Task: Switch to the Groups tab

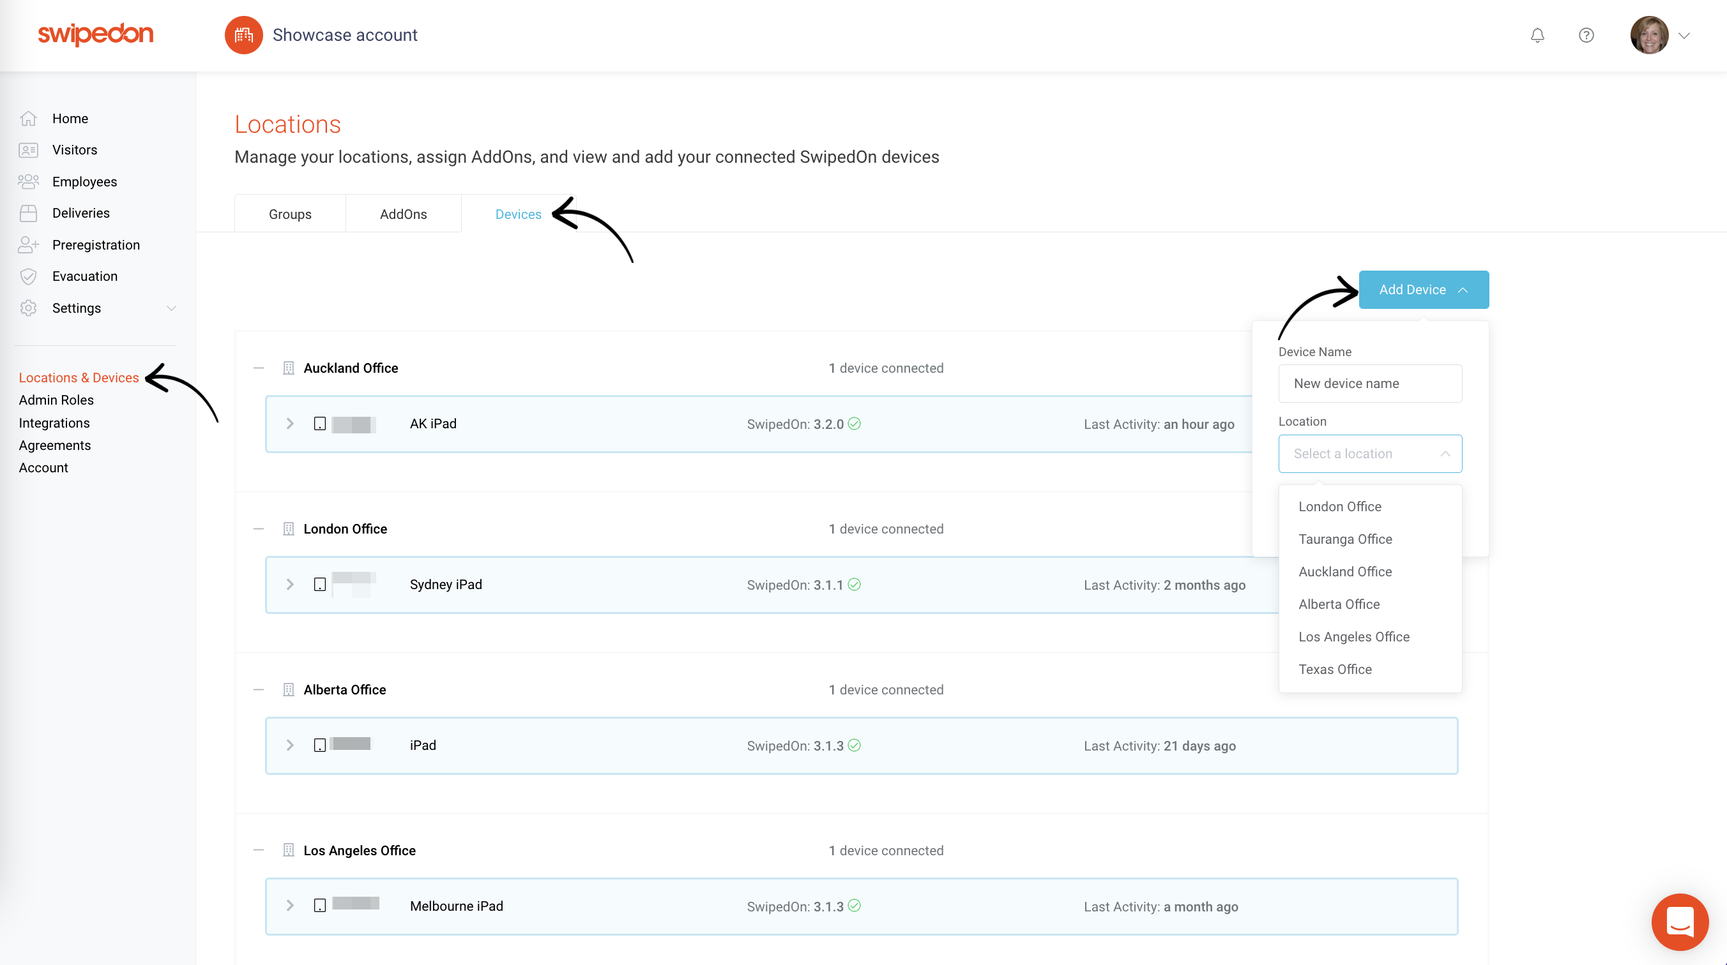Action: [291, 214]
